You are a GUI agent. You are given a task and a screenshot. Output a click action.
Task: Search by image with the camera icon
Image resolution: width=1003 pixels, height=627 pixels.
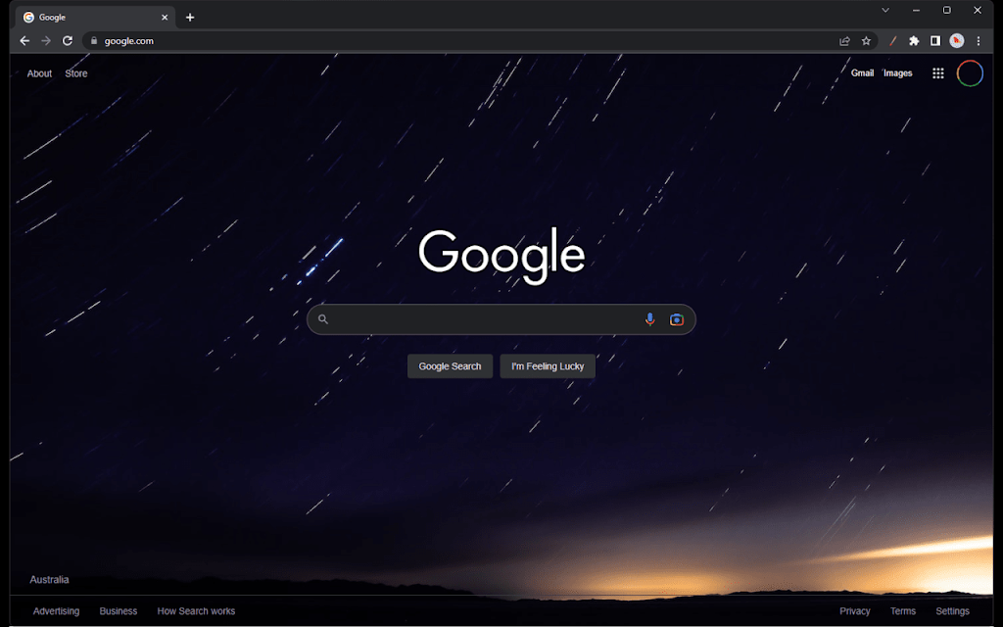click(x=676, y=319)
